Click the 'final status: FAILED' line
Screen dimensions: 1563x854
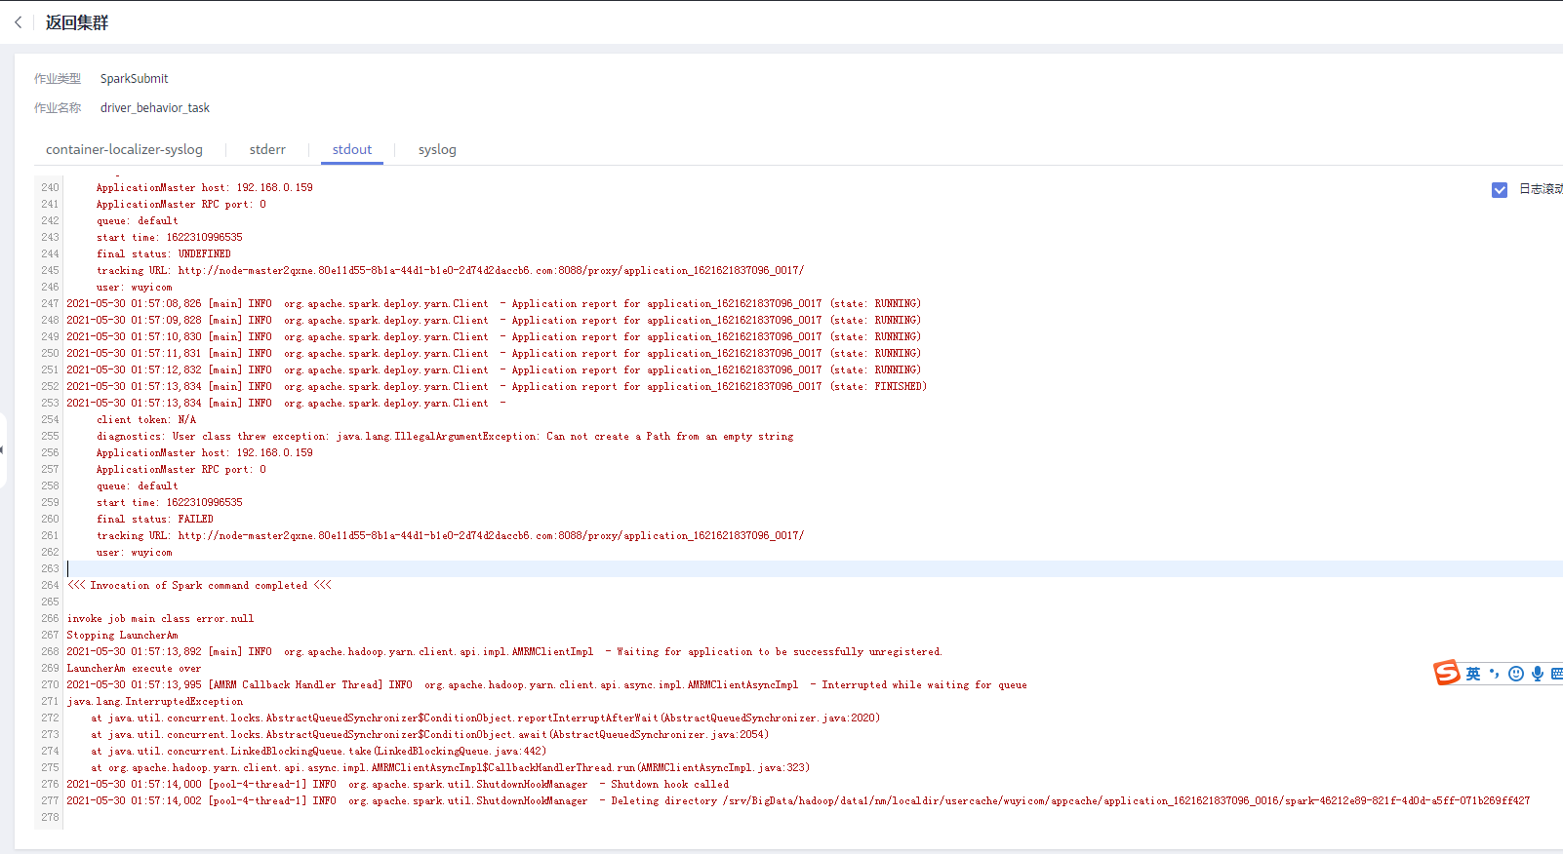155,520
